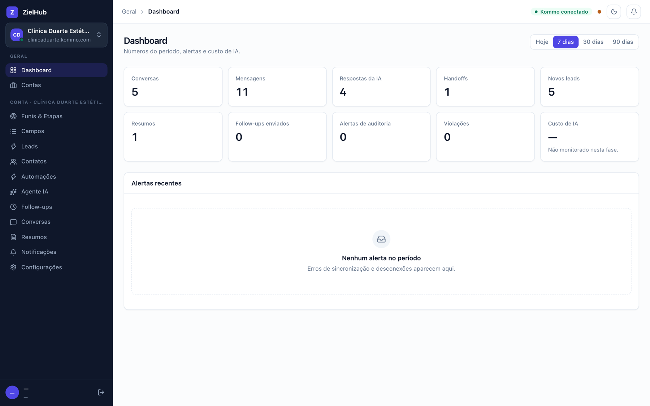Click the logout icon at sidebar bottom
Viewport: 650px width, 406px height.
pos(101,393)
